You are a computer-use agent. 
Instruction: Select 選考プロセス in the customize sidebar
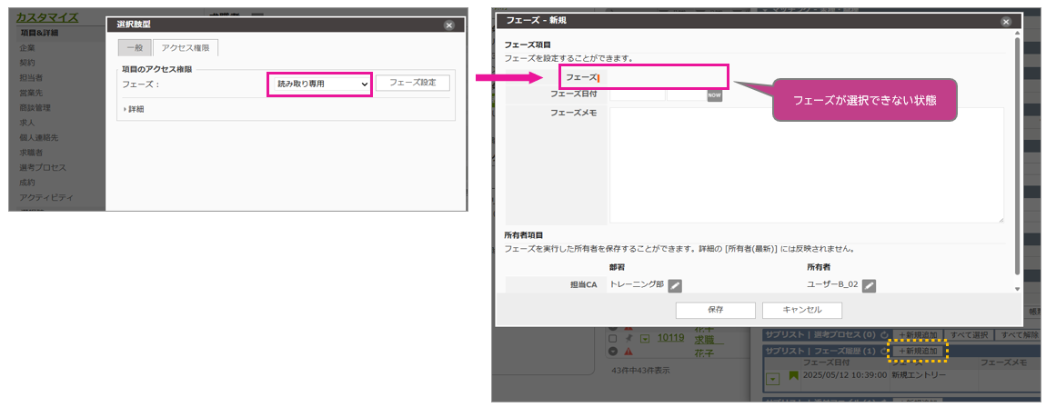43,167
